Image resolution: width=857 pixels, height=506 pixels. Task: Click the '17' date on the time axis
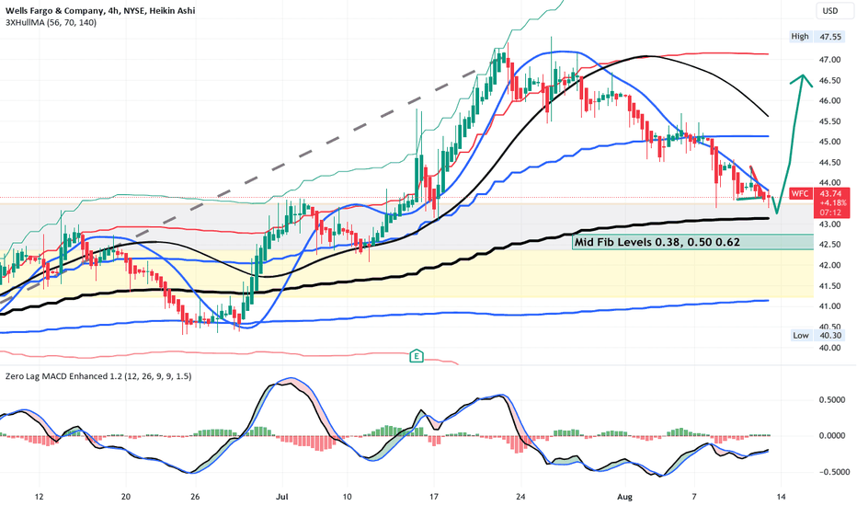tap(433, 497)
